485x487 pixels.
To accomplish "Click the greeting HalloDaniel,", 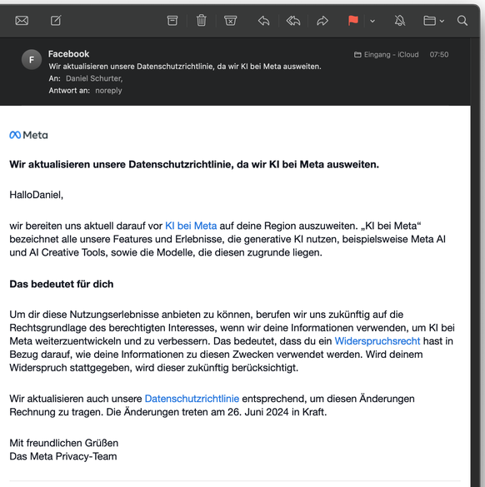I will click(37, 195).
